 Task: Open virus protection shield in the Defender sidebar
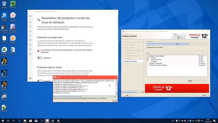[x=30, y=27]
